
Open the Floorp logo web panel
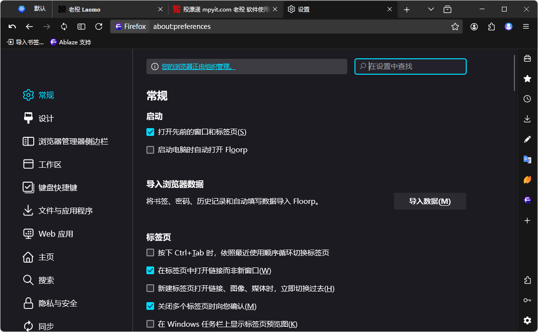pyautogui.click(x=527, y=200)
